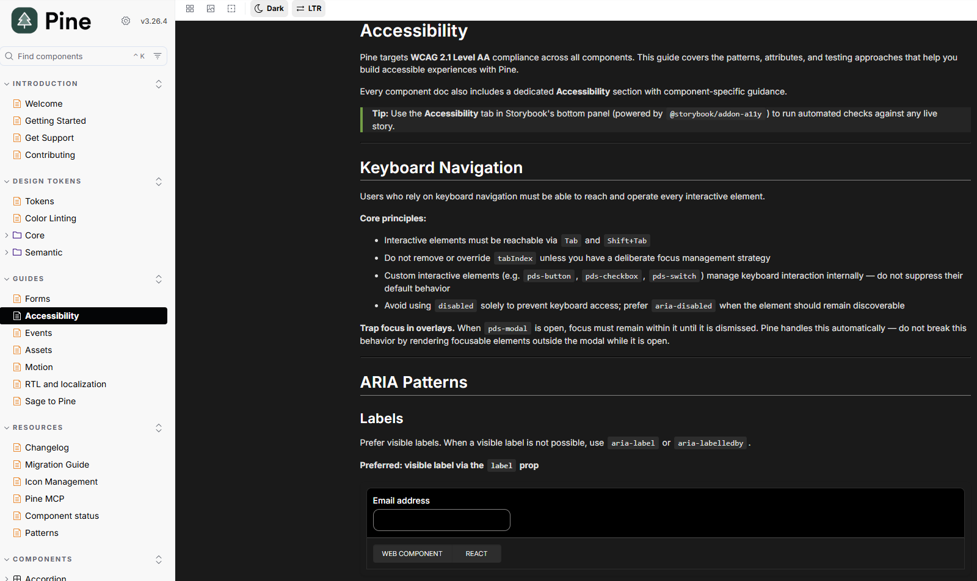Click the Keyboard Navigation heading
The image size is (977, 581).
coord(441,168)
